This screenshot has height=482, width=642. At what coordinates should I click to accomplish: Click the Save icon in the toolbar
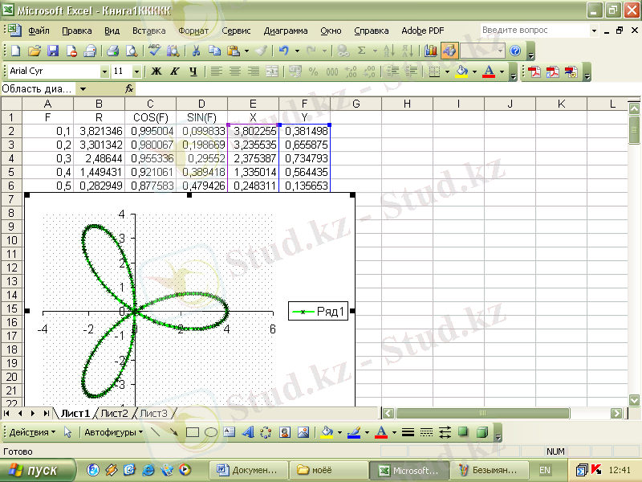coord(53,51)
